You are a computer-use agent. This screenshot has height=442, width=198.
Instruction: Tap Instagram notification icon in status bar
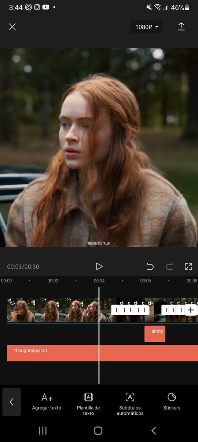37,7
